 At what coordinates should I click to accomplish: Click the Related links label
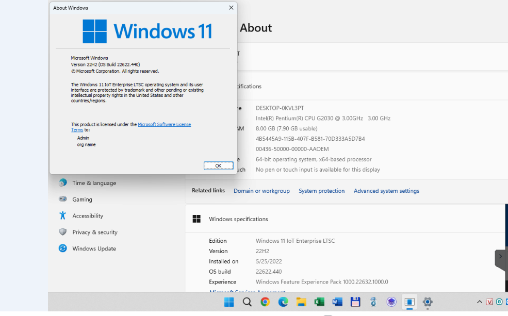[208, 190]
